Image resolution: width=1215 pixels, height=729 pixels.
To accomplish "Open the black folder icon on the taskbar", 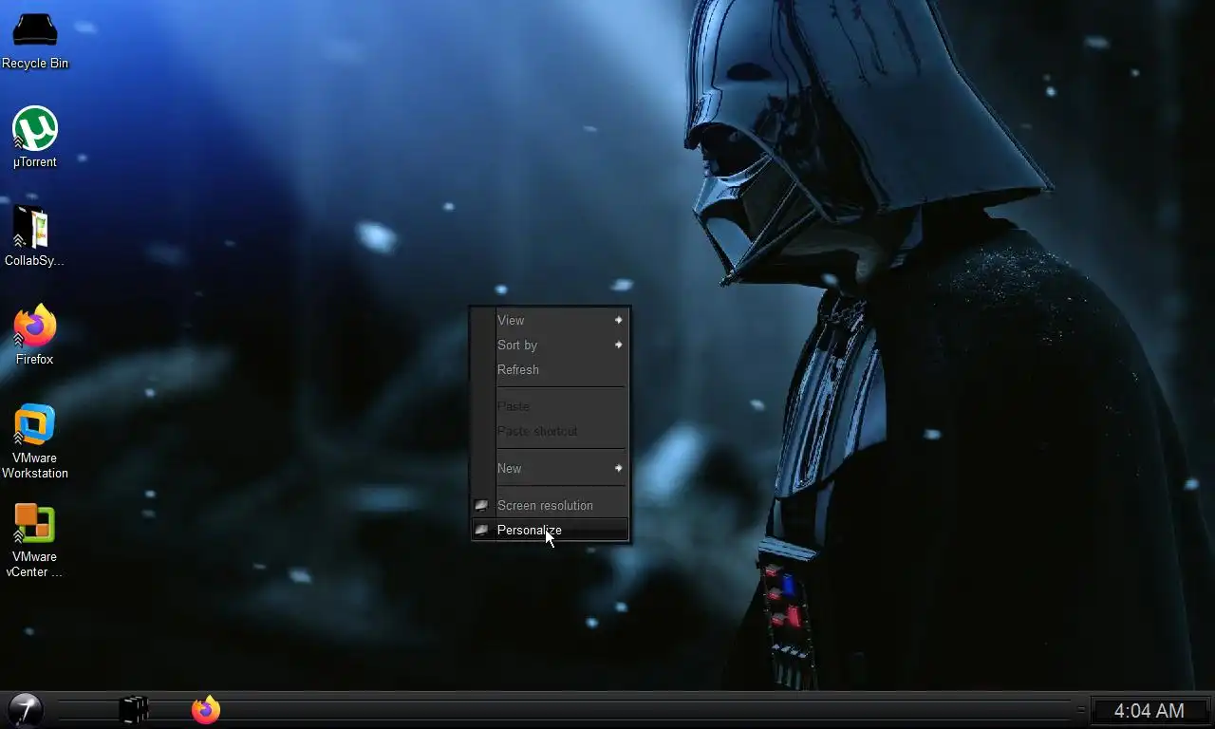I will pos(134,709).
